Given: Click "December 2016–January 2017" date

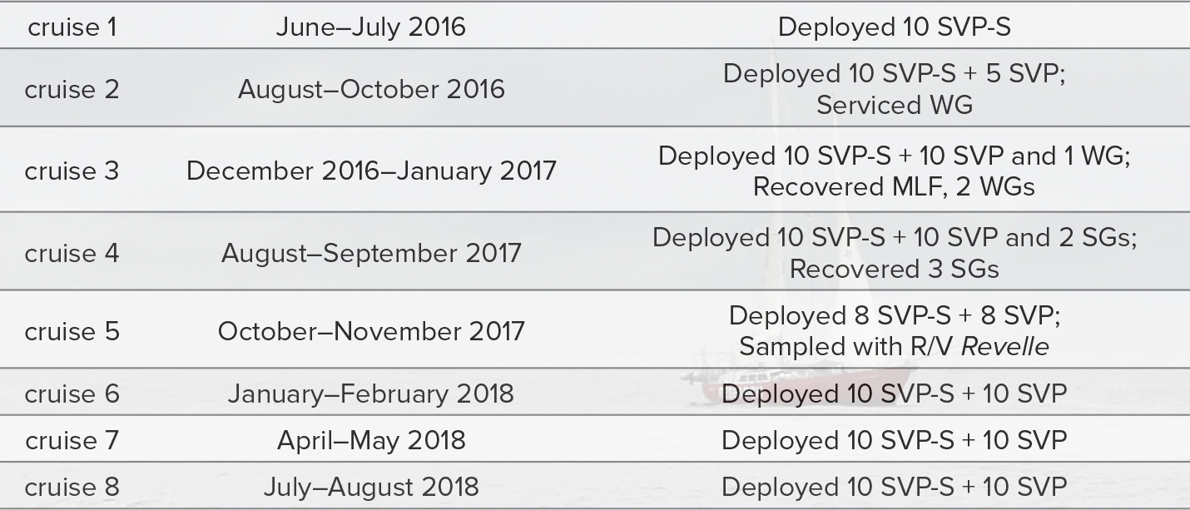Looking at the screenshot, I should click(371, 171).
